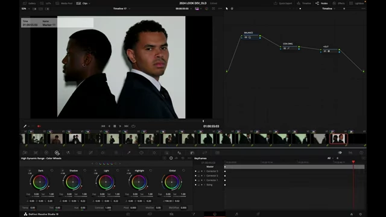386x217 pixels.
Task: Open the Gallery panel
Action: point(30,3)
